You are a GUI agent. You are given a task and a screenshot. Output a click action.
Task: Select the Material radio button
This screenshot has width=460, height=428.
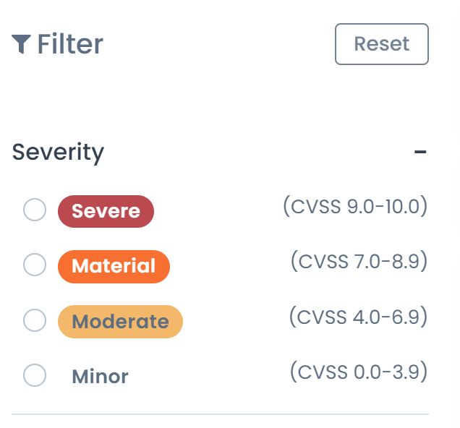click(35, 265)
